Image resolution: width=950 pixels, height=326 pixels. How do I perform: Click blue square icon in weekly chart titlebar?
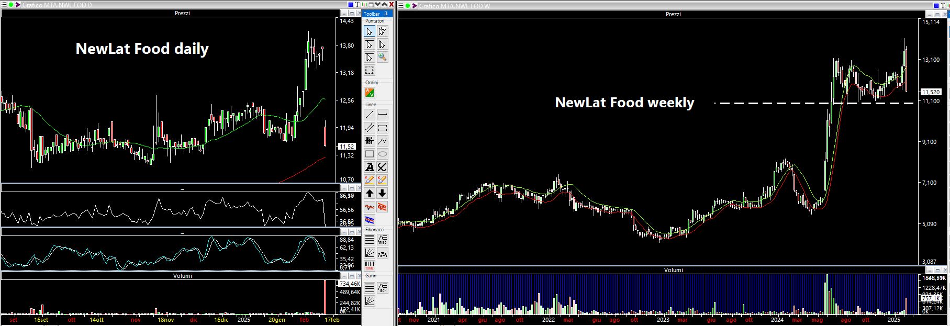pos(936,6)
